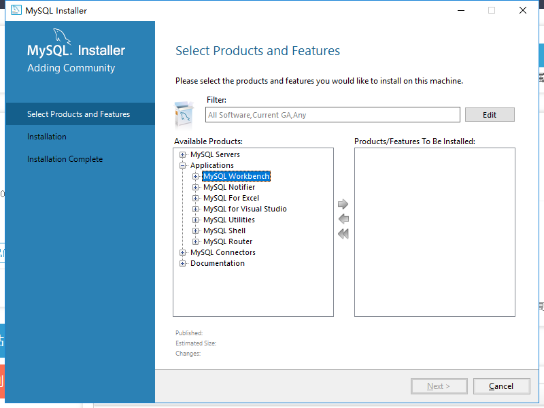Select MySQL Router item
The height and width of the screenshot is (408, 544).
(x=228, y=241)
